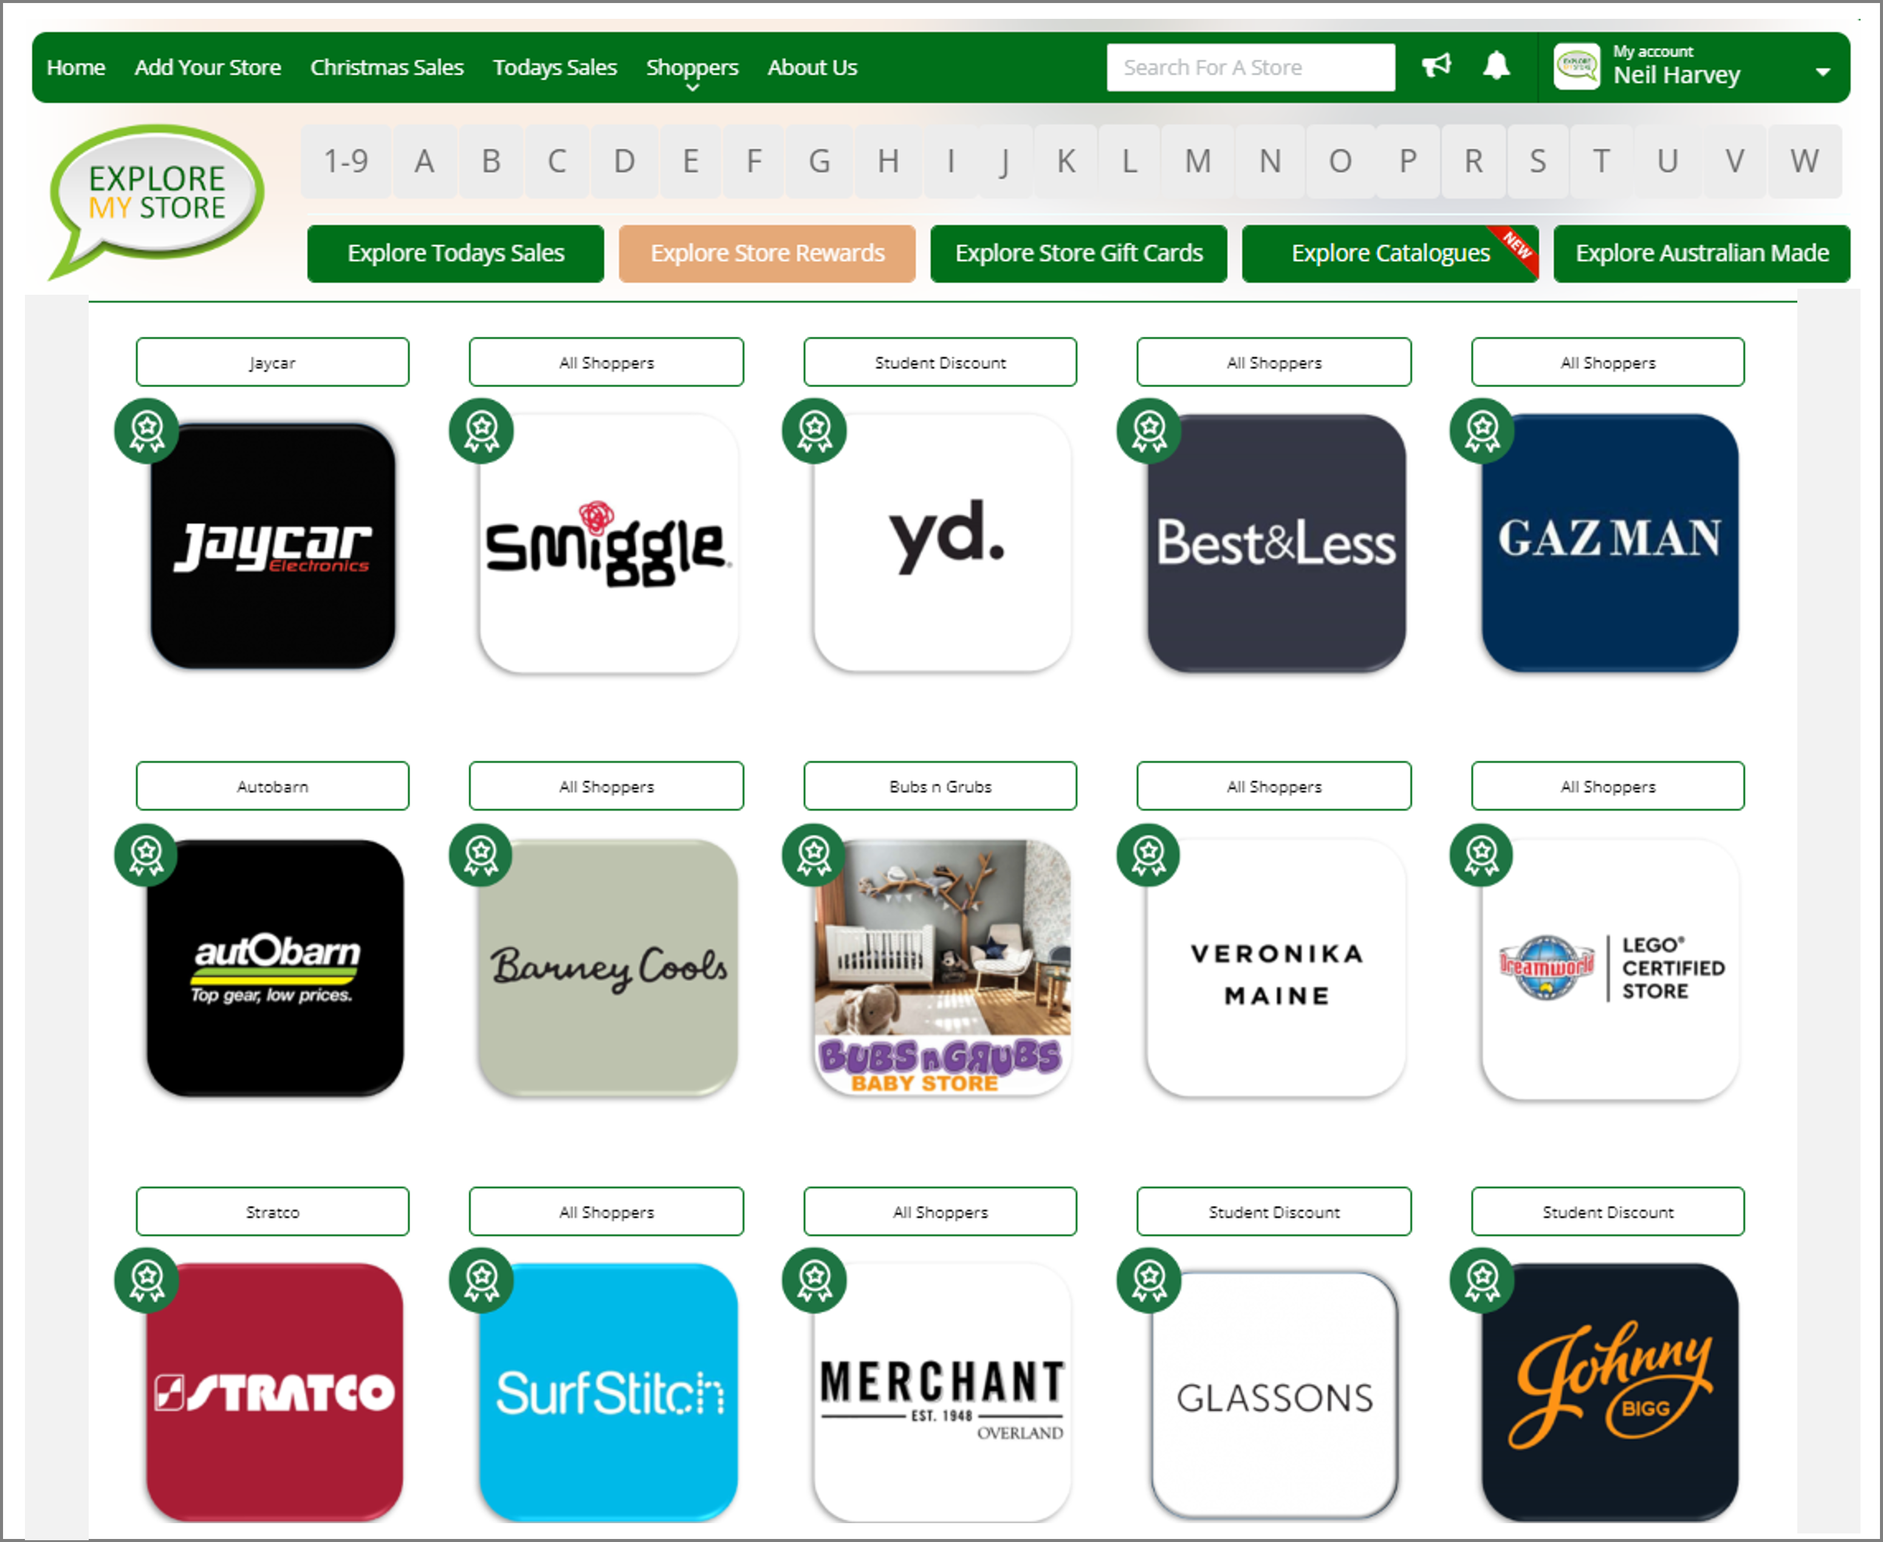Filter stores by letter S

coord(1538,162)
